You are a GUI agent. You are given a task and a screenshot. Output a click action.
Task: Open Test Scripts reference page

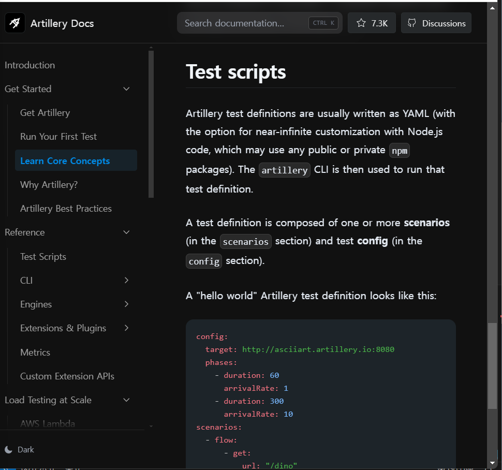43,257
